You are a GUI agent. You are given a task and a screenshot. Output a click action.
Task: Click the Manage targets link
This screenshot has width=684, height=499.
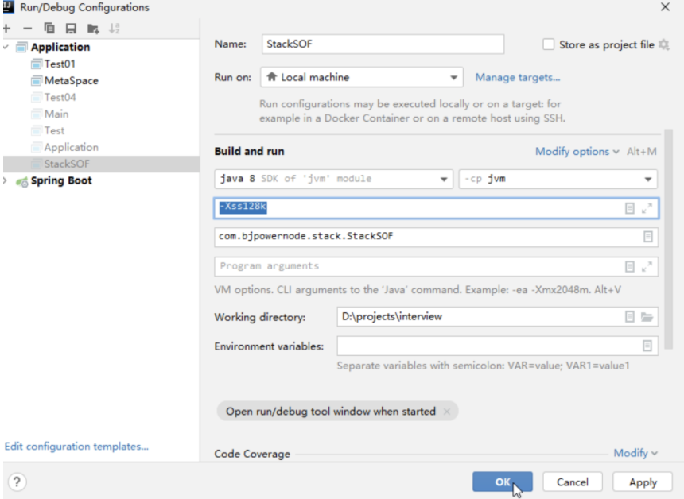pyautogui.click(x=517, y=78)
